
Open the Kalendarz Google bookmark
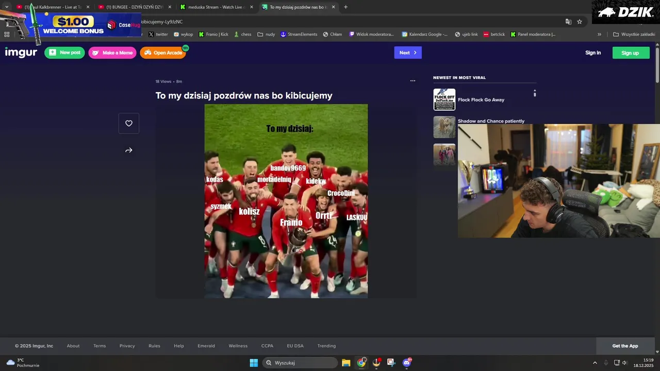tap(425, 35)
